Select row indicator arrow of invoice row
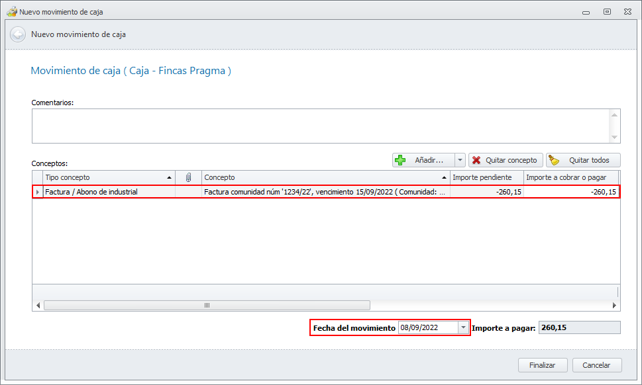This screenshot has width=642, height=385. click(x=38, y=192)
